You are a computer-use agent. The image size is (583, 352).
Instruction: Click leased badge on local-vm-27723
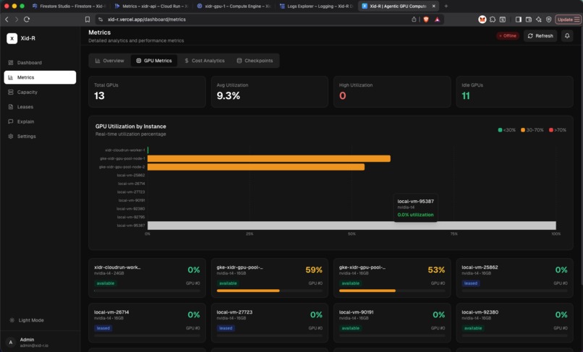coord(226,328)
